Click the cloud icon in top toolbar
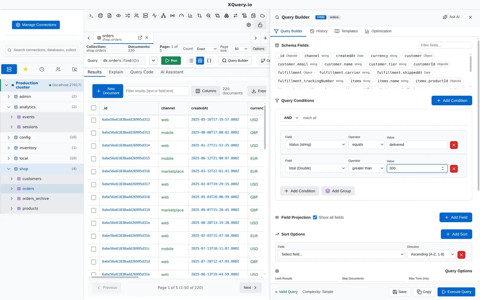 pos(262,16)
